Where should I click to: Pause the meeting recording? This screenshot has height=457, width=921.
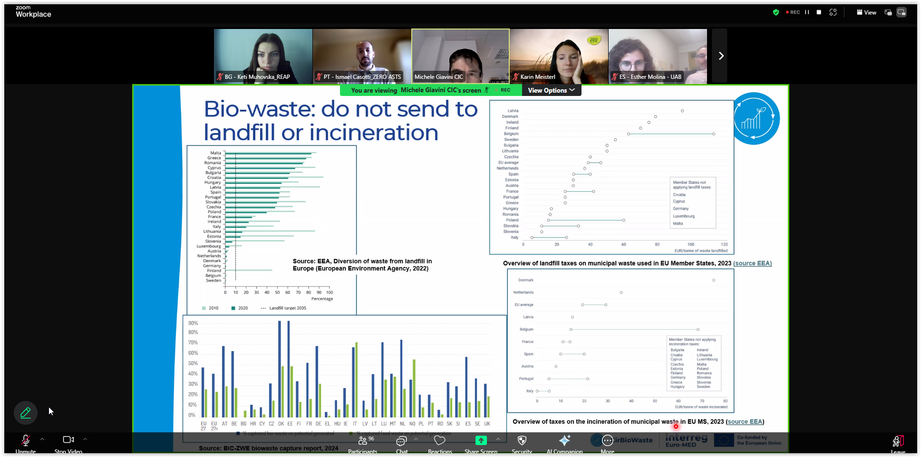click(807, 12)
